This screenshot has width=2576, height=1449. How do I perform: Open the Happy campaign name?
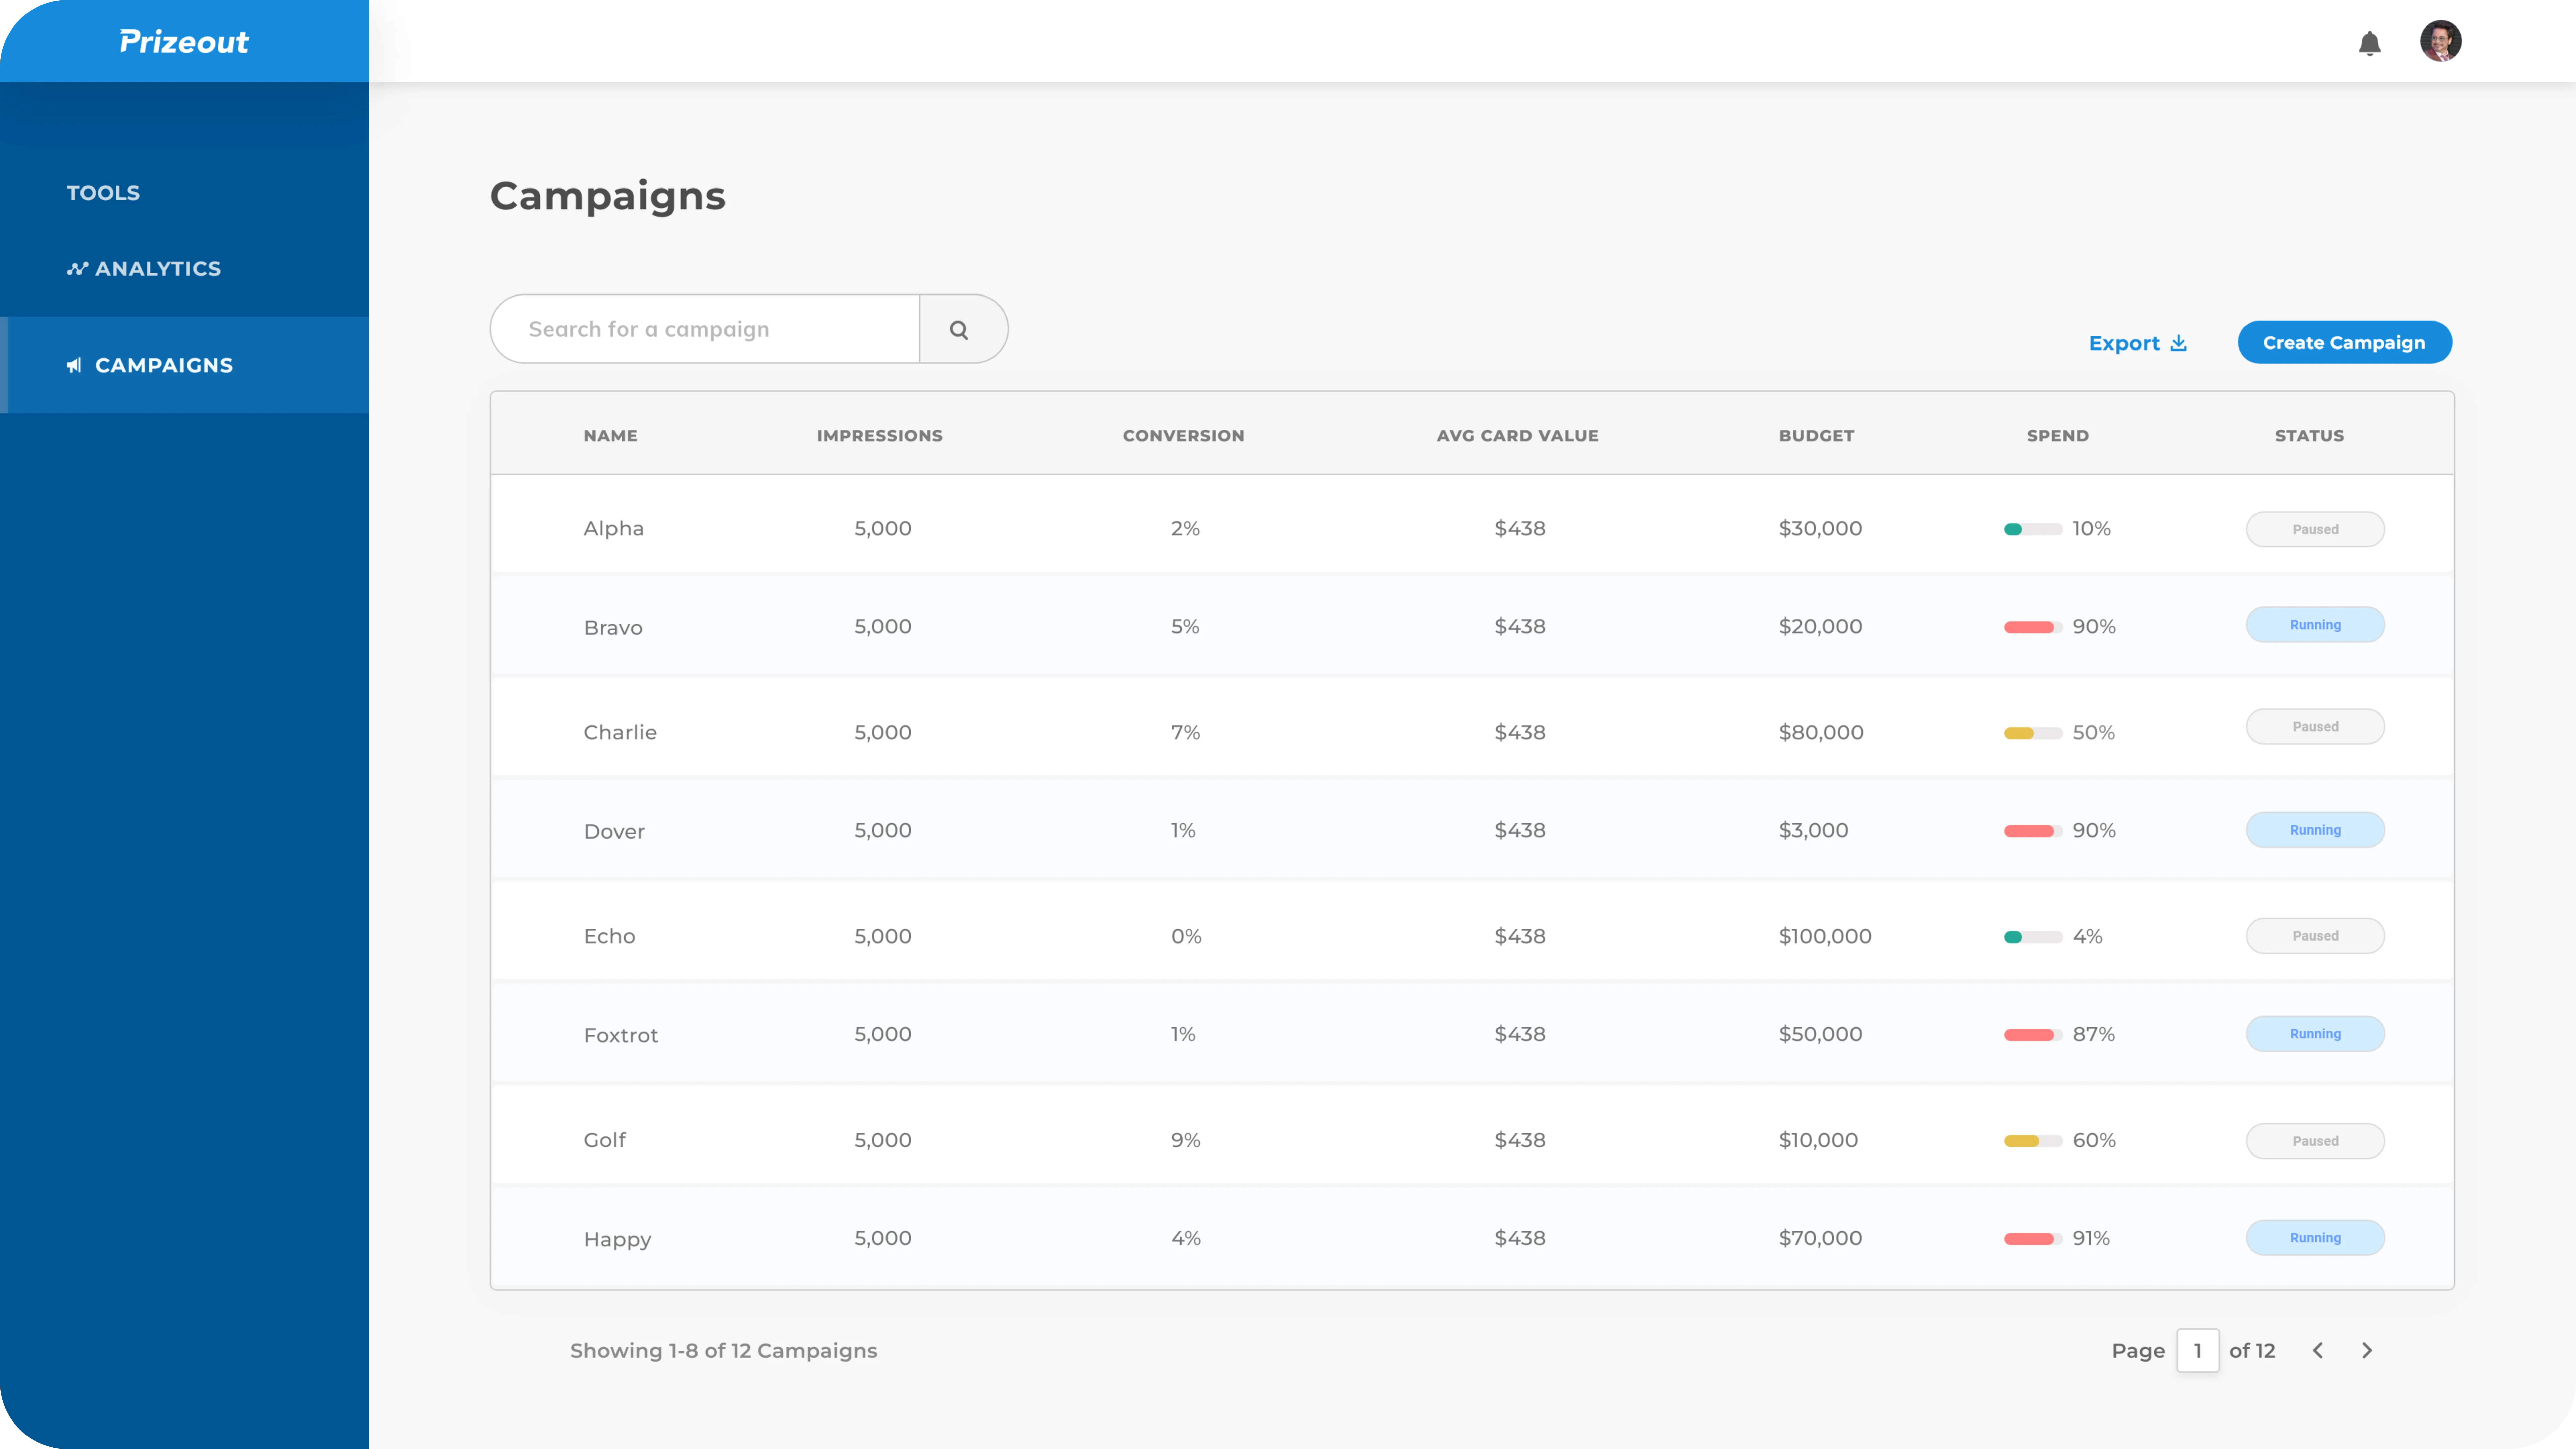coord(617,1240)
